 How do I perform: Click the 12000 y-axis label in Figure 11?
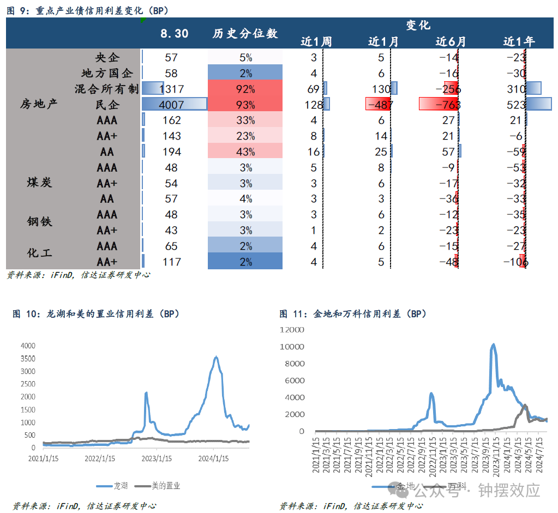[x=292, y=330]
